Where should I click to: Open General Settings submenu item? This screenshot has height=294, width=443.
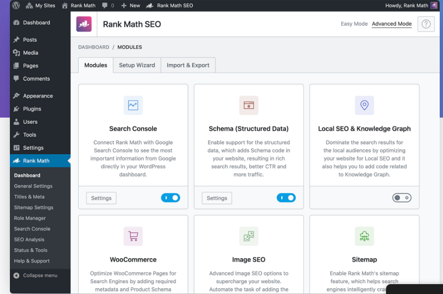[x=33, y=186]
